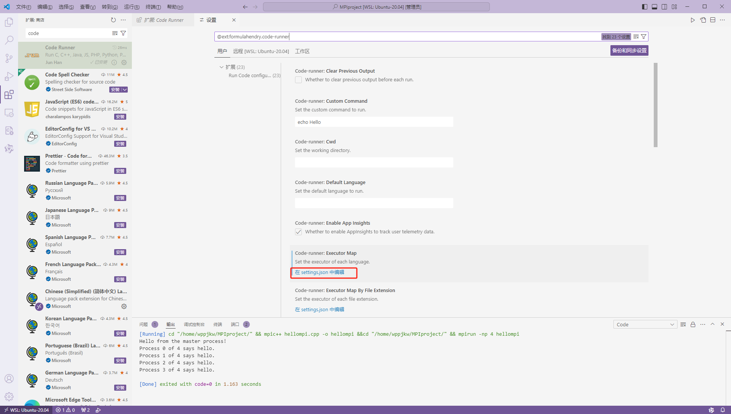731x414 pixels.
Task: Go forward with the navigation arrow
Action: (255, 7)
